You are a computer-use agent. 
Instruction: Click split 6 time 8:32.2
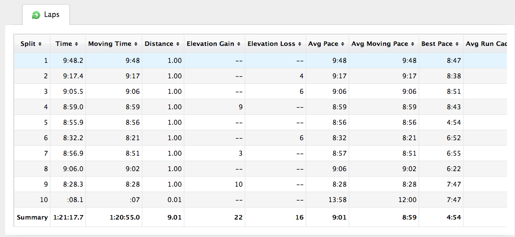pyautogui.click(x=73, y=138)
